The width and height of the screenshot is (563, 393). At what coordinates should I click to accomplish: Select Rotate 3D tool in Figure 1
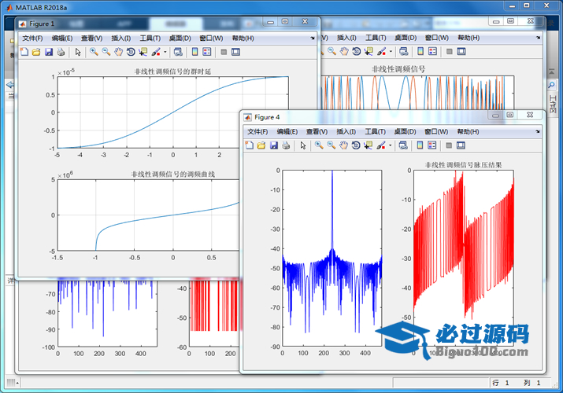point(130,52)
